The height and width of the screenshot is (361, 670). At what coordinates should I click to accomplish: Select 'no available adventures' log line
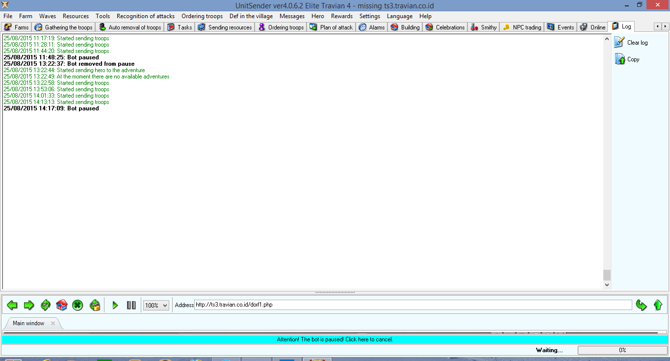click(x=86, y=77)
